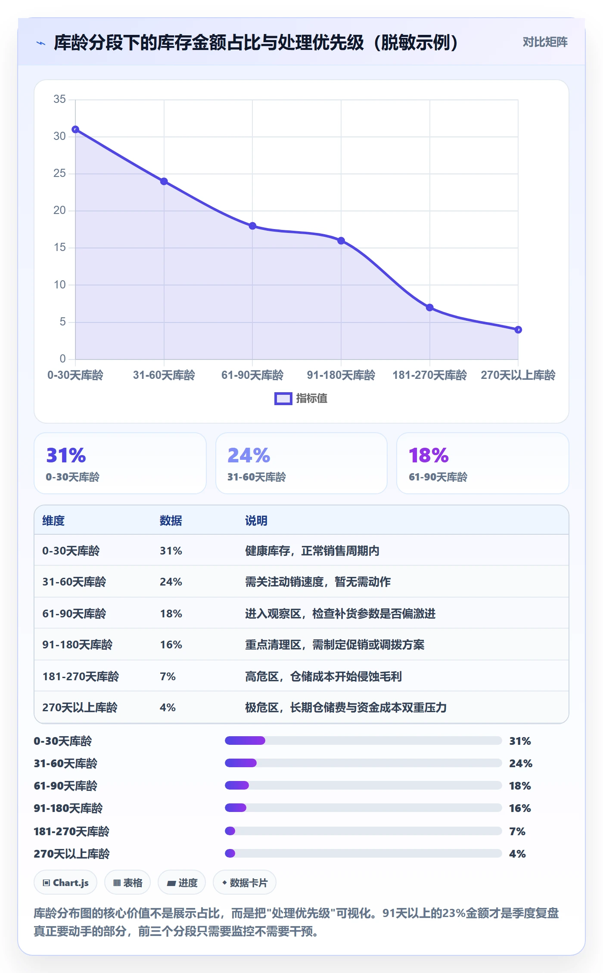Open the 18% data card

[483, 463]
